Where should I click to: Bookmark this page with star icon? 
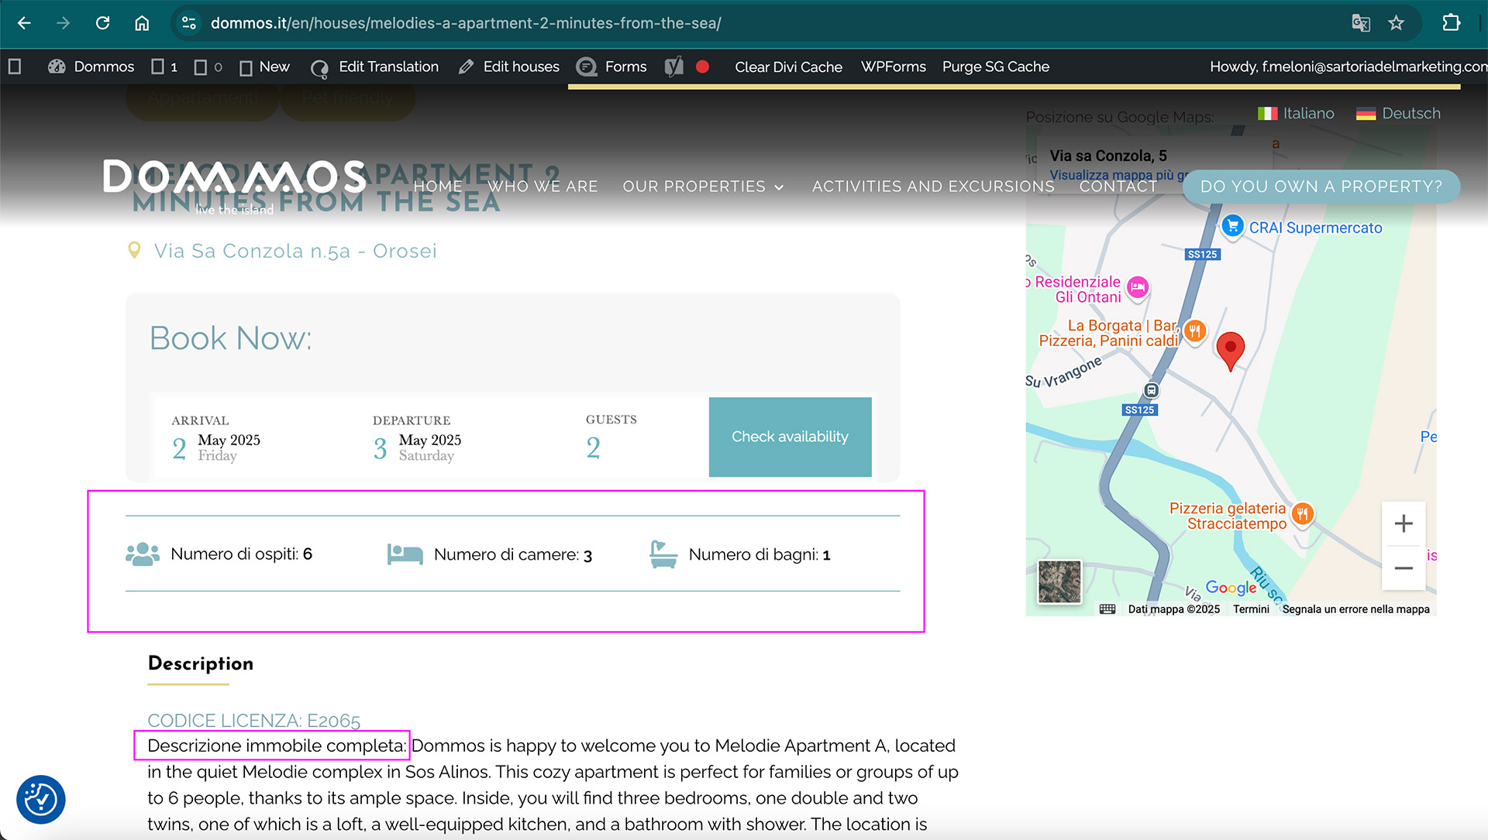click(x=1396, y=23)
